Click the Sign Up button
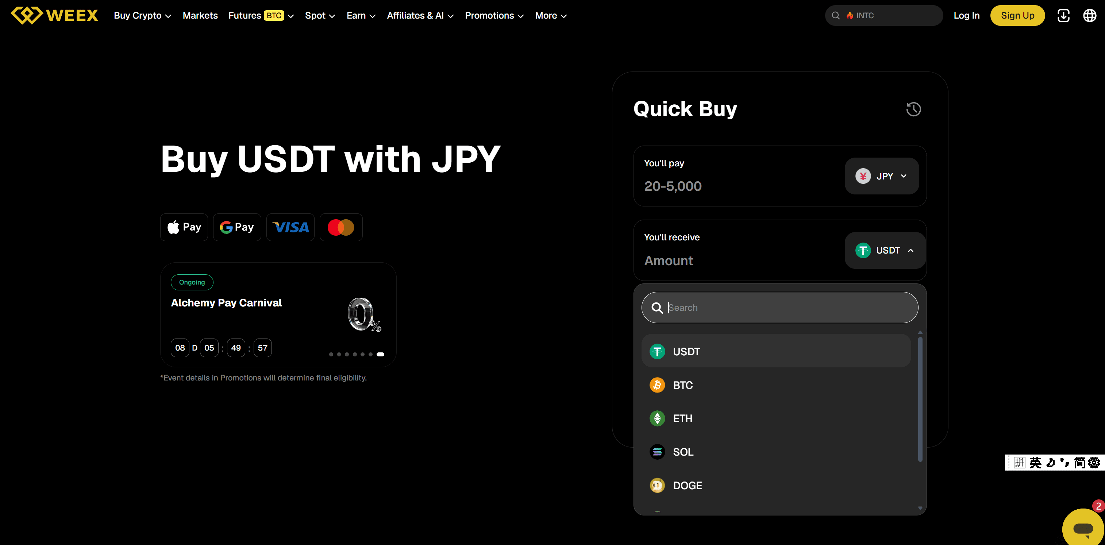The image size is (1105, 545). pos(1017,16)
